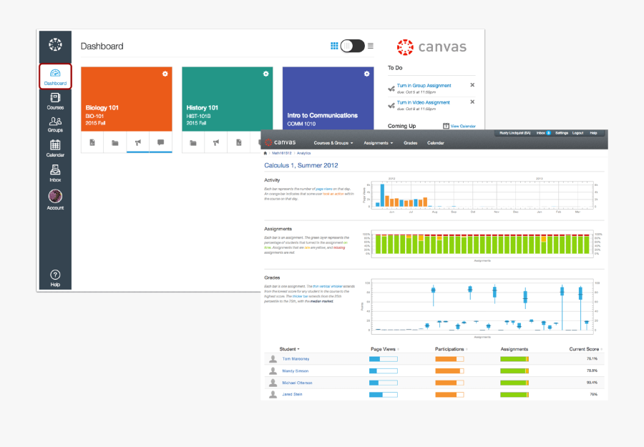Viewport: 644px width, 447px height.
Task: Open the Calendar sidebar icon
Action: (x=55, y=148)
